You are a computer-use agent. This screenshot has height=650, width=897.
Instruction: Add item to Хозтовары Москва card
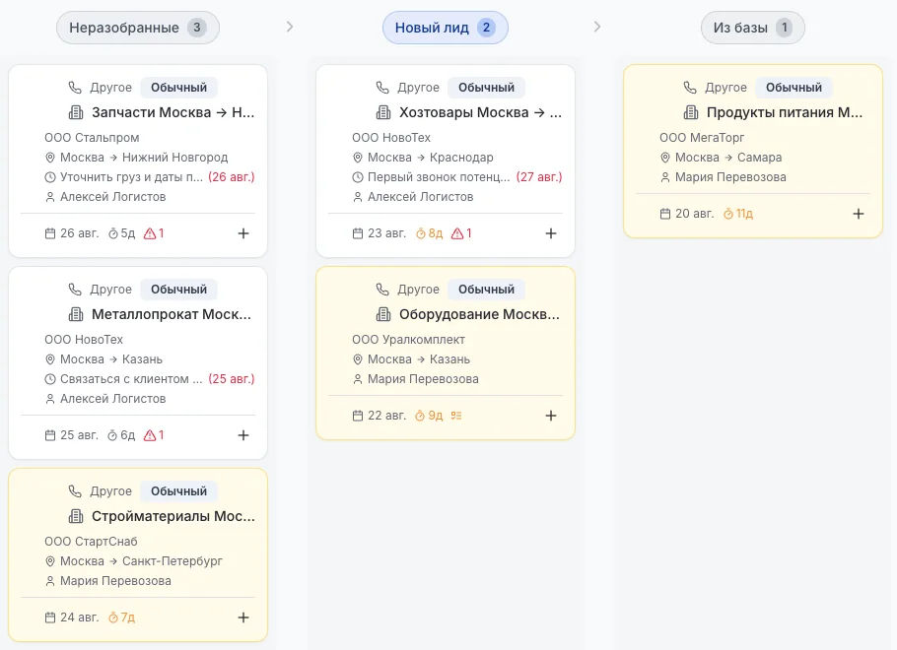tap(551, 233)
